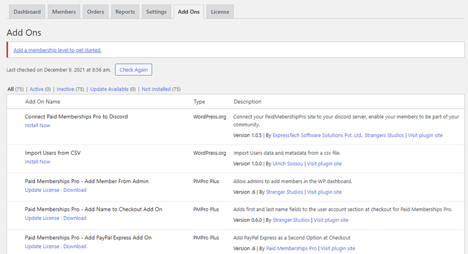Image resolution: width=468 pixels, height=254 pixels.
Task: Click Install Now for Import Users from CSV
Action: tap(38, 162)
